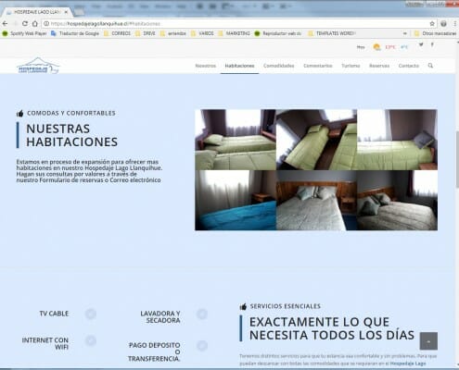Reload the page with the refresh icon
The width and height of the screenshot is (459, 370).
(x=25, y=23)
